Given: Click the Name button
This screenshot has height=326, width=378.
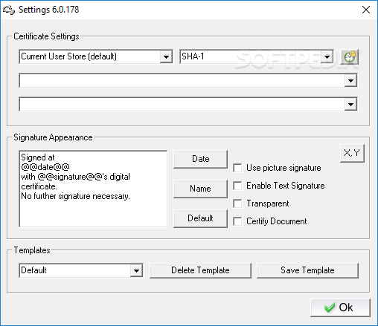Looking at the screenshot, I should point(200,189).
